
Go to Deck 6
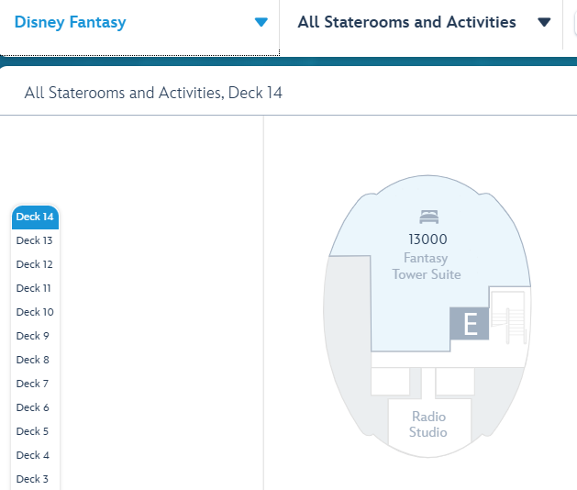pyautogui.click(x=33, y=407)
